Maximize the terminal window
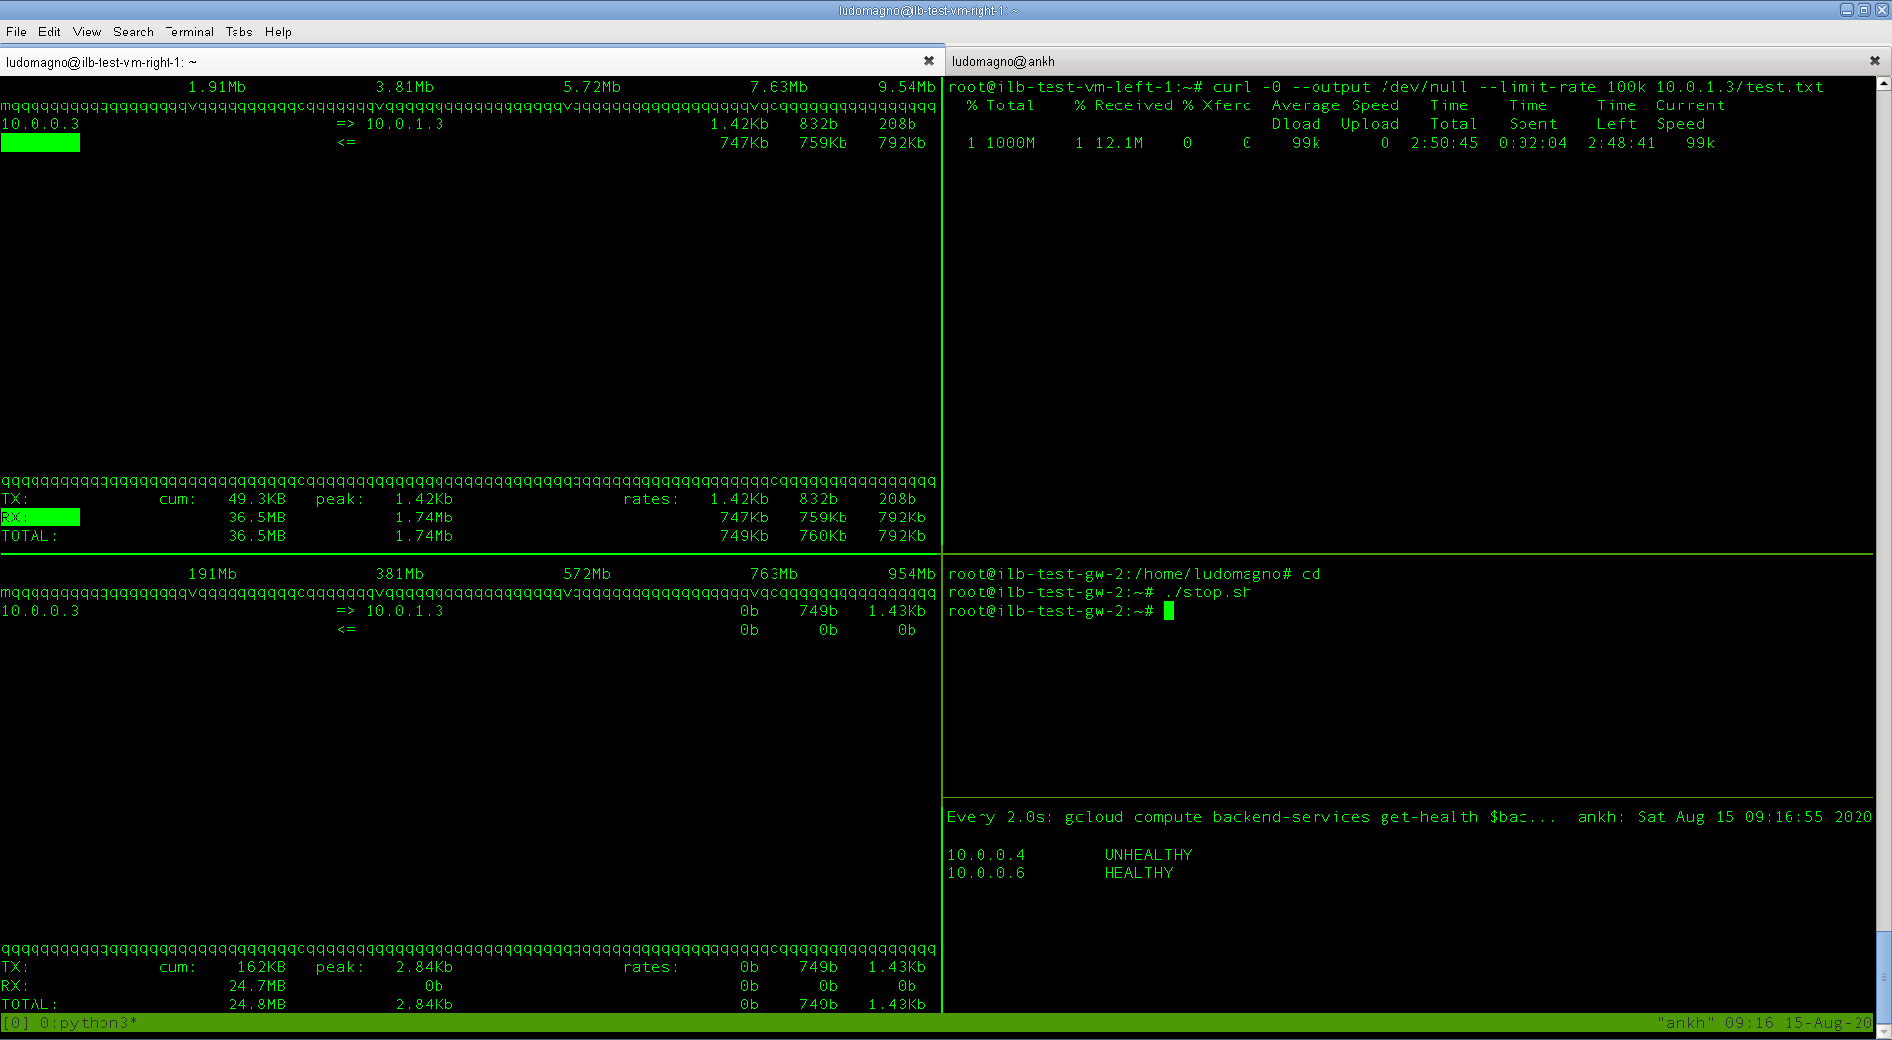 coord(1864,10)
